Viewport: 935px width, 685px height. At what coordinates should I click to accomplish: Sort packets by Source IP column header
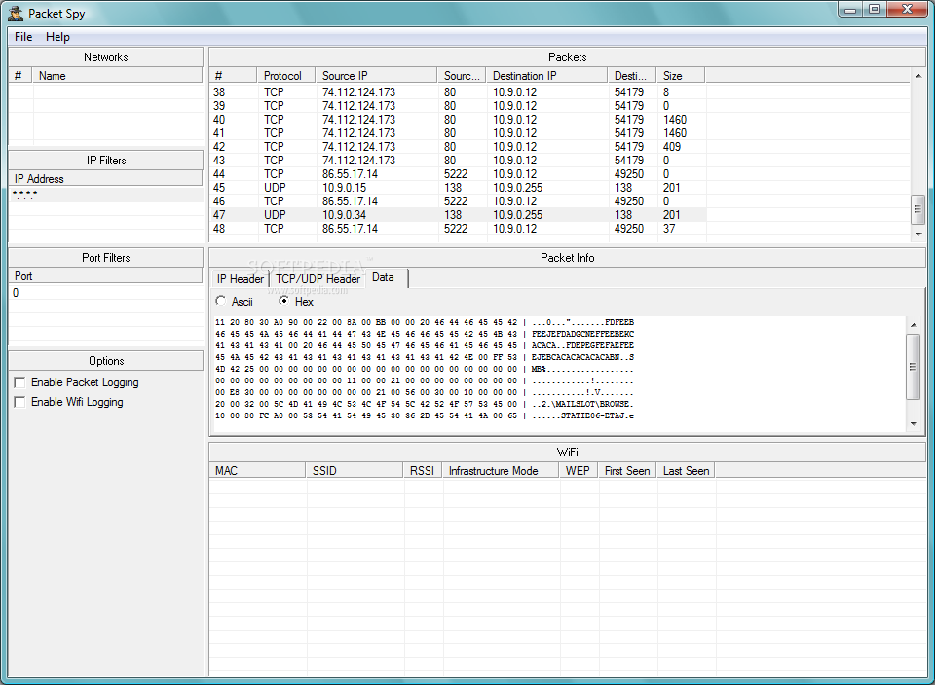click(376, 76)
